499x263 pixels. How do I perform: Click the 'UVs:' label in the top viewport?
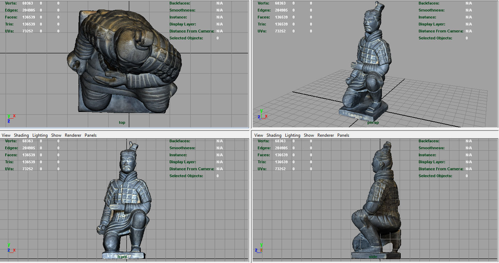coord(9,31)
